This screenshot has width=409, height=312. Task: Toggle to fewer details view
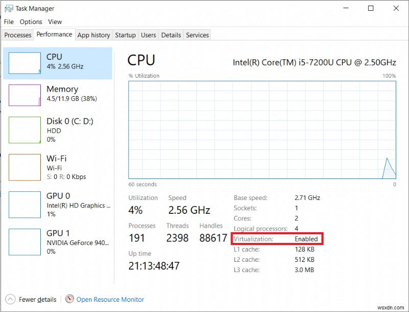[x=31, y=299]
